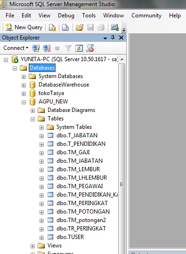This screenshot has width=186, height=254.
Task: Open the toolbar options overflow arrow
Action: point(124,30)
